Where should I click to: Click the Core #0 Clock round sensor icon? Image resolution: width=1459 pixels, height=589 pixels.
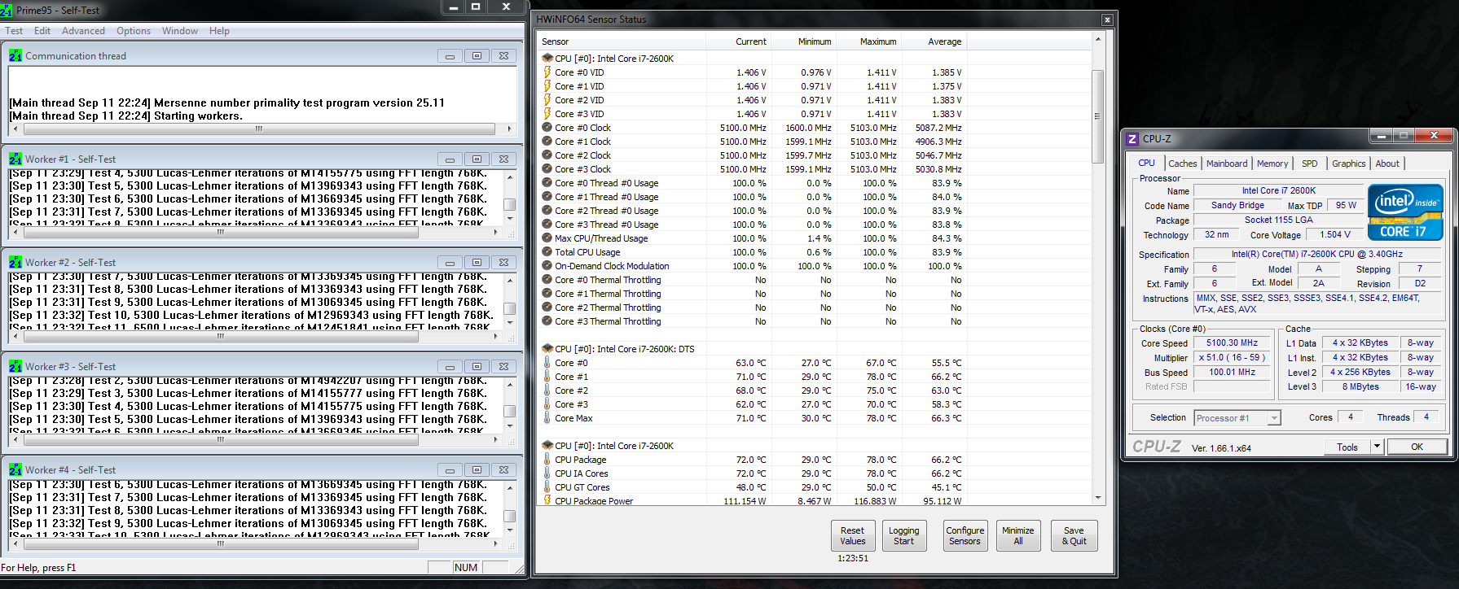click(547, 127)
